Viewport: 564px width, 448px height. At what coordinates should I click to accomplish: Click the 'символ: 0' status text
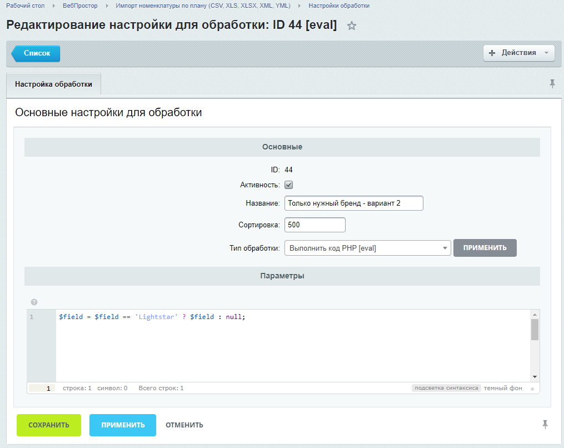[x=112, y=388]
